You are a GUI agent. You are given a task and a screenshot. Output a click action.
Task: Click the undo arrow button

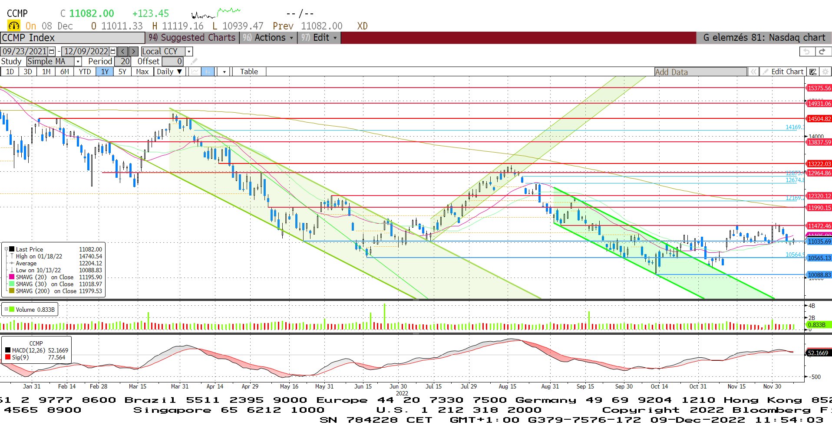807,52
